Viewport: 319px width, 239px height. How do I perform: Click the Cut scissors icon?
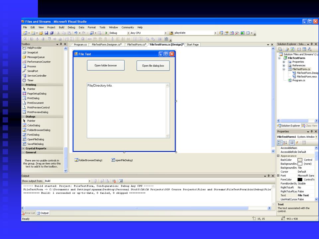pyautogui.click(x=58, y=33)
